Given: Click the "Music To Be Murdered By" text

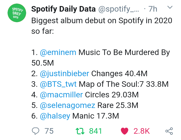Looking at the screenshot, I should (124, 52).
